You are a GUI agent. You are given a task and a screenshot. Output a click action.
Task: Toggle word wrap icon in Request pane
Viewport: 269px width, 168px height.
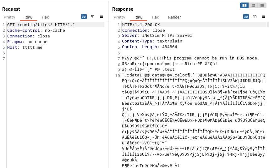click(x=84, y=16)
